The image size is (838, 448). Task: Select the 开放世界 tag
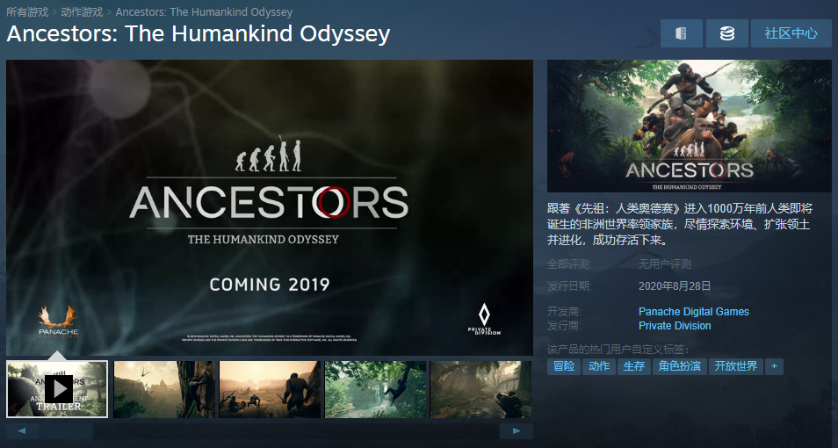click(735, 366)
